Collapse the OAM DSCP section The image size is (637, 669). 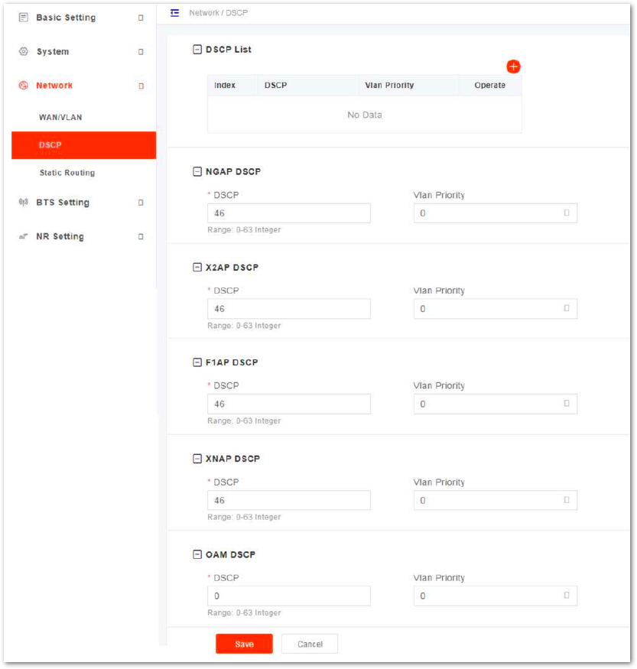(x=197, y=554)
